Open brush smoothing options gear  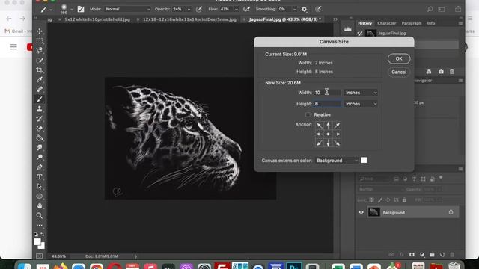(x=305, y=10)
